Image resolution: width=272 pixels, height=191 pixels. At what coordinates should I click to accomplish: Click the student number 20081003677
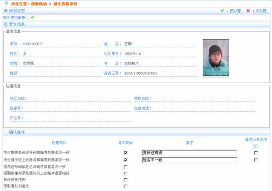point(32,44)
